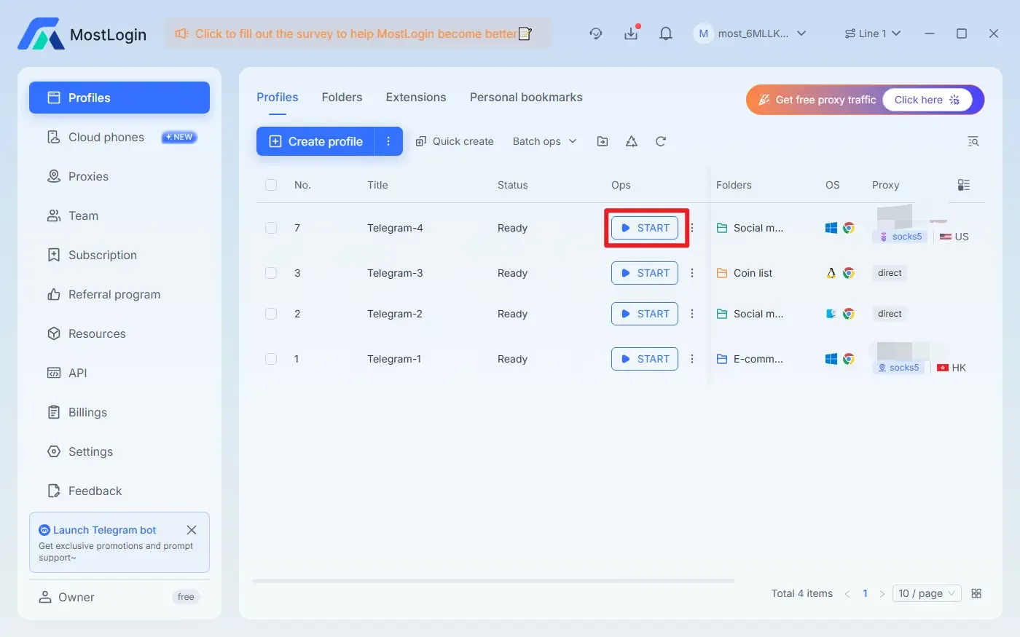1020x637 pixels.
Task: Start the Telegram-3 profile
Action: (645, 273)
